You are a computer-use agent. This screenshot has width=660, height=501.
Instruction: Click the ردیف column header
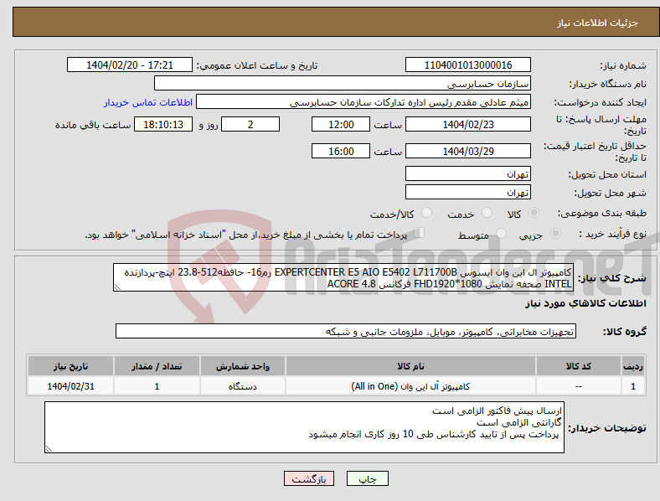point(633,366)
